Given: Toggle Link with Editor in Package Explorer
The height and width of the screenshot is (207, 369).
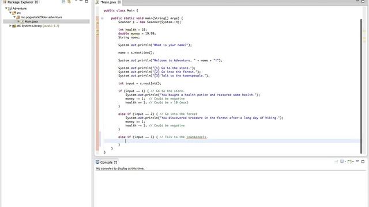Looking at the screenshot, I should [69, 2].
